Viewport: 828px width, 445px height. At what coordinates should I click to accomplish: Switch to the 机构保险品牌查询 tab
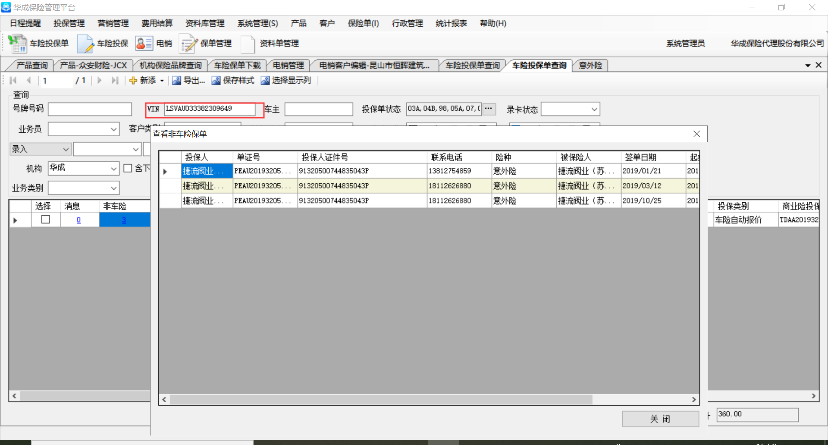[x=170, y=65]
